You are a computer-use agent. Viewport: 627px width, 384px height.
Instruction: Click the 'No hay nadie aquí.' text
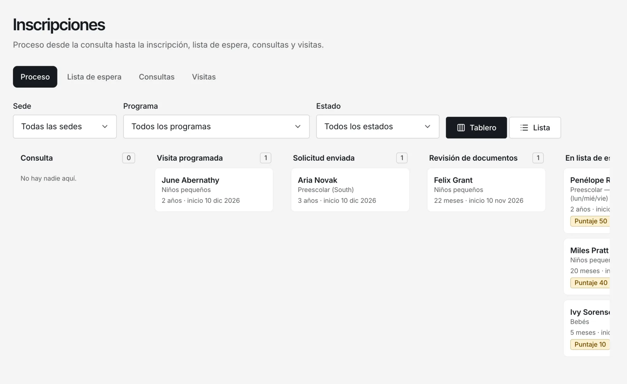click(x=48, y=178)
